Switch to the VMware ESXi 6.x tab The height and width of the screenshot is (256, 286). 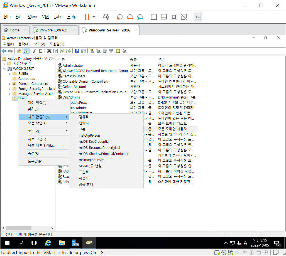pyautogui.click(x=53, y=30)
